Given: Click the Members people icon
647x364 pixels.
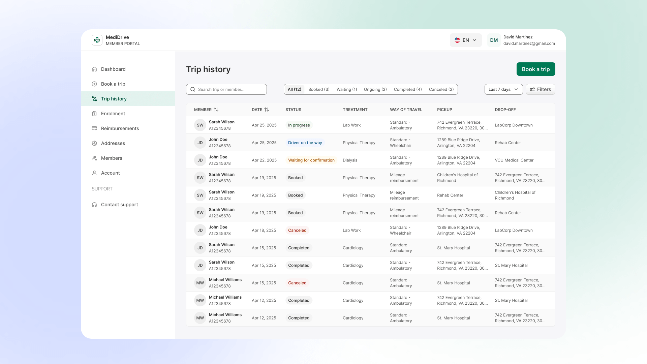Looking at the screenshot, I should (x=94, y=158).
